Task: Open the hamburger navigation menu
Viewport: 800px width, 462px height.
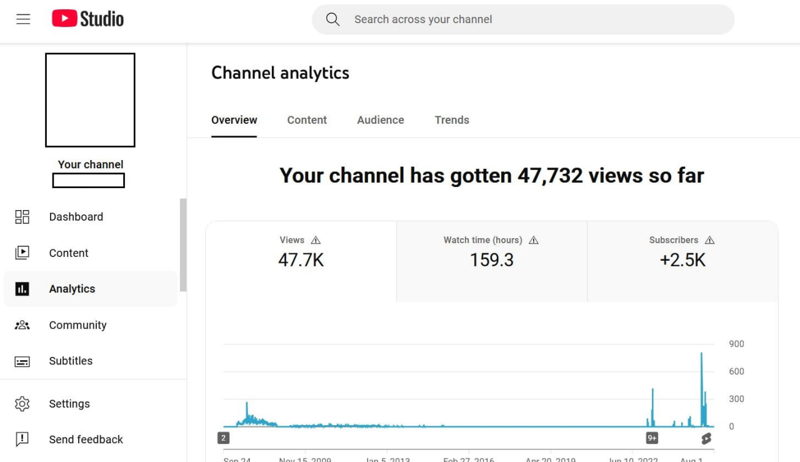Action: [23, 19]
